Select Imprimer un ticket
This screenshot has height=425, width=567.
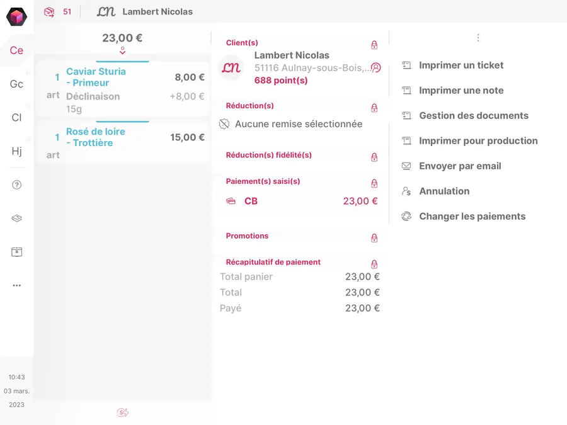tap(461, 65)
